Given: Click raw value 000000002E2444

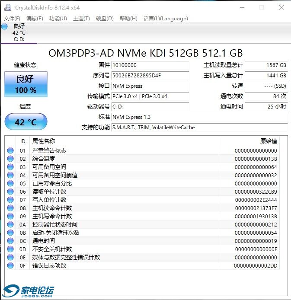Looking at the screenshot, I should 256,200.
